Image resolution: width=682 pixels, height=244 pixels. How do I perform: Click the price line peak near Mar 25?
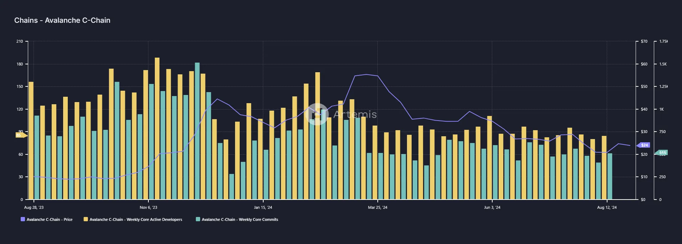pyautogui.click(x=366, y=74)
